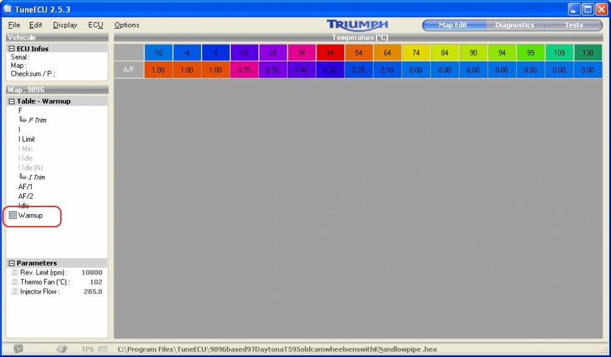The image size is (611, 357).
Task: Collapse the ECU Infos section
Action: 12,49
